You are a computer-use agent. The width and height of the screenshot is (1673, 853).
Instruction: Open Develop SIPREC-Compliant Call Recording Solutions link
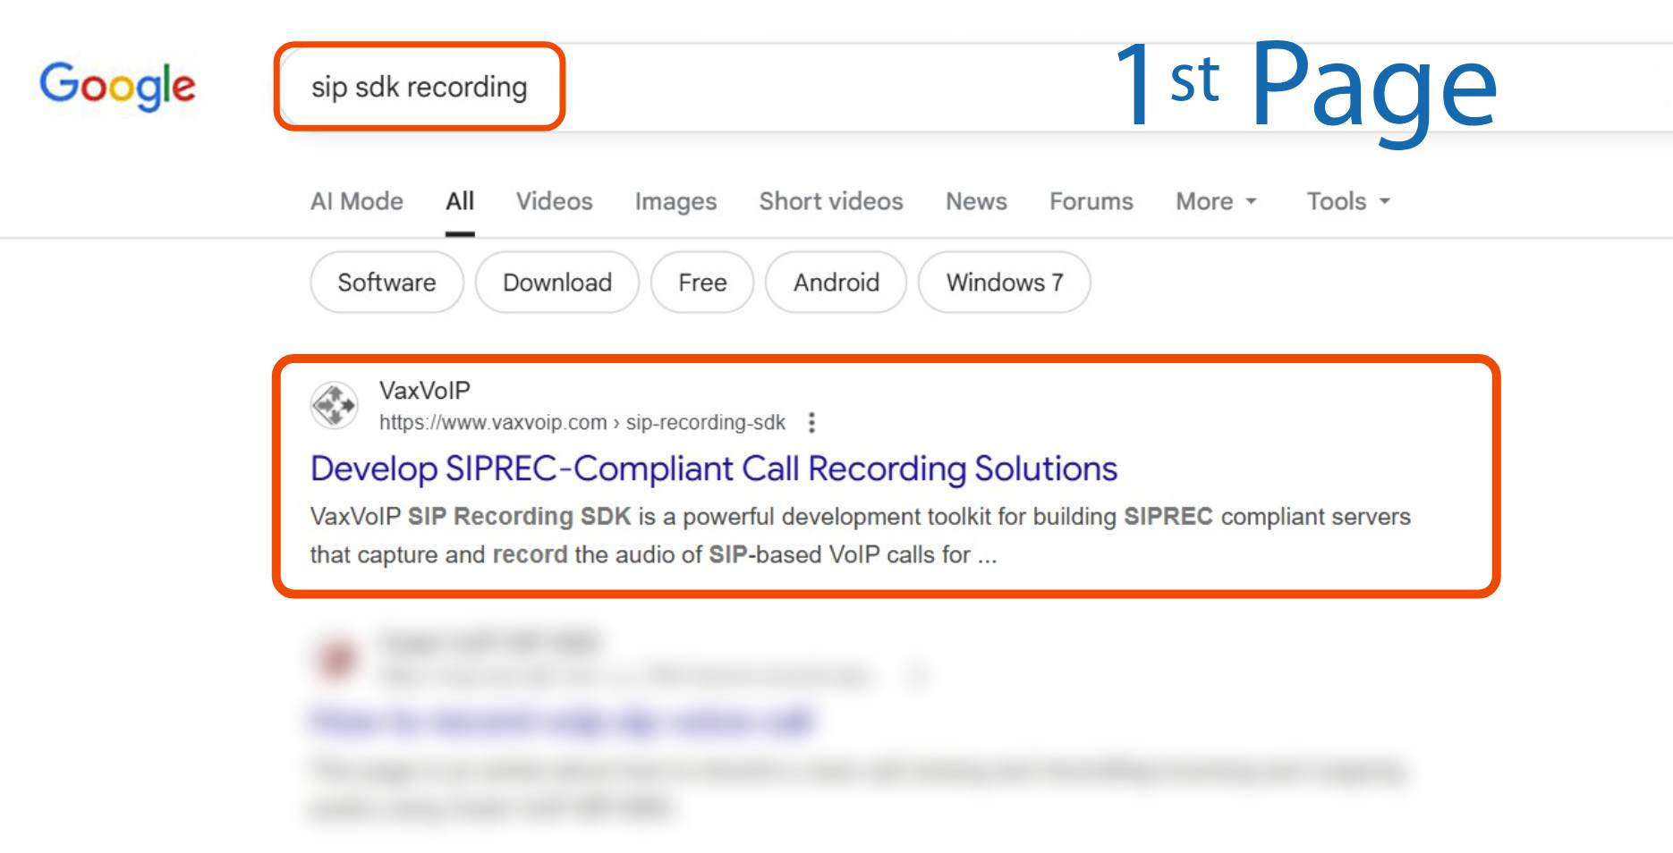713,469
